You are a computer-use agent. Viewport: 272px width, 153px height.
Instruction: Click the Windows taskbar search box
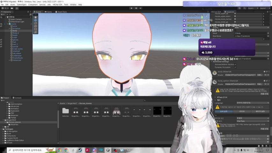31,150
